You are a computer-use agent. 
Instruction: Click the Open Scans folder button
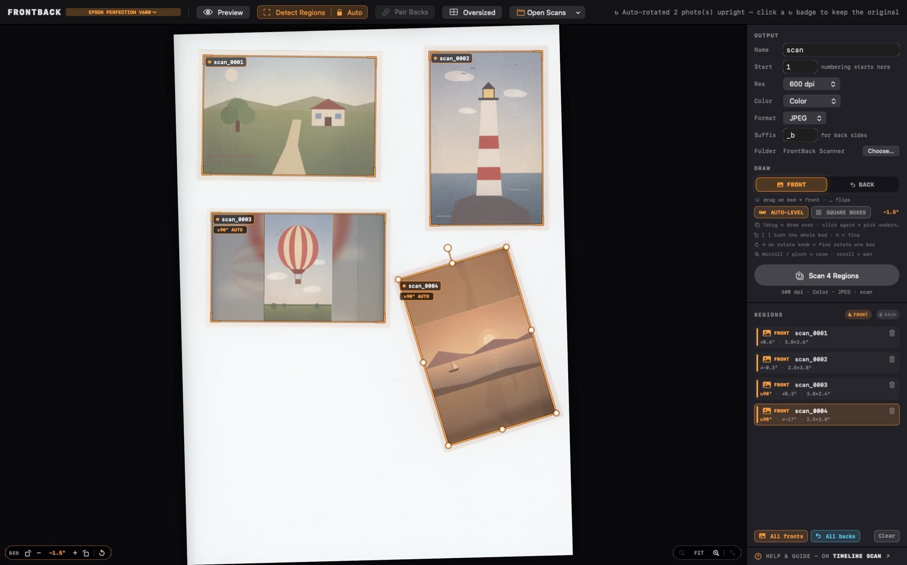click(541, 12)
